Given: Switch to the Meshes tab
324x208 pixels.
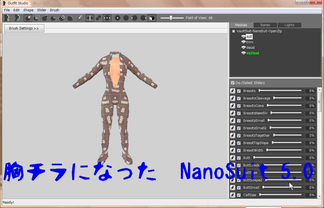Looking at the screenshot, I should (x=241, y=25).
